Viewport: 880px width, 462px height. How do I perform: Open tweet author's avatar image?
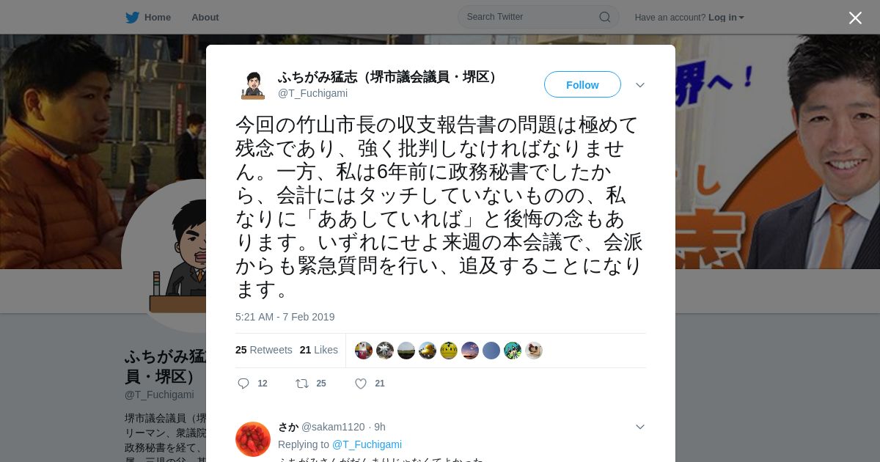253,85
